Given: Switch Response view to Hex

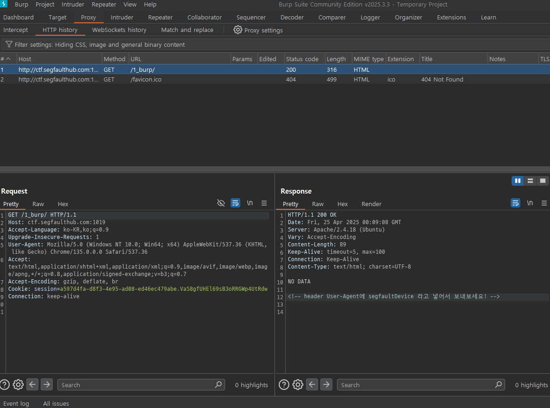Looking at the screenshot, I should click(342, 204).
